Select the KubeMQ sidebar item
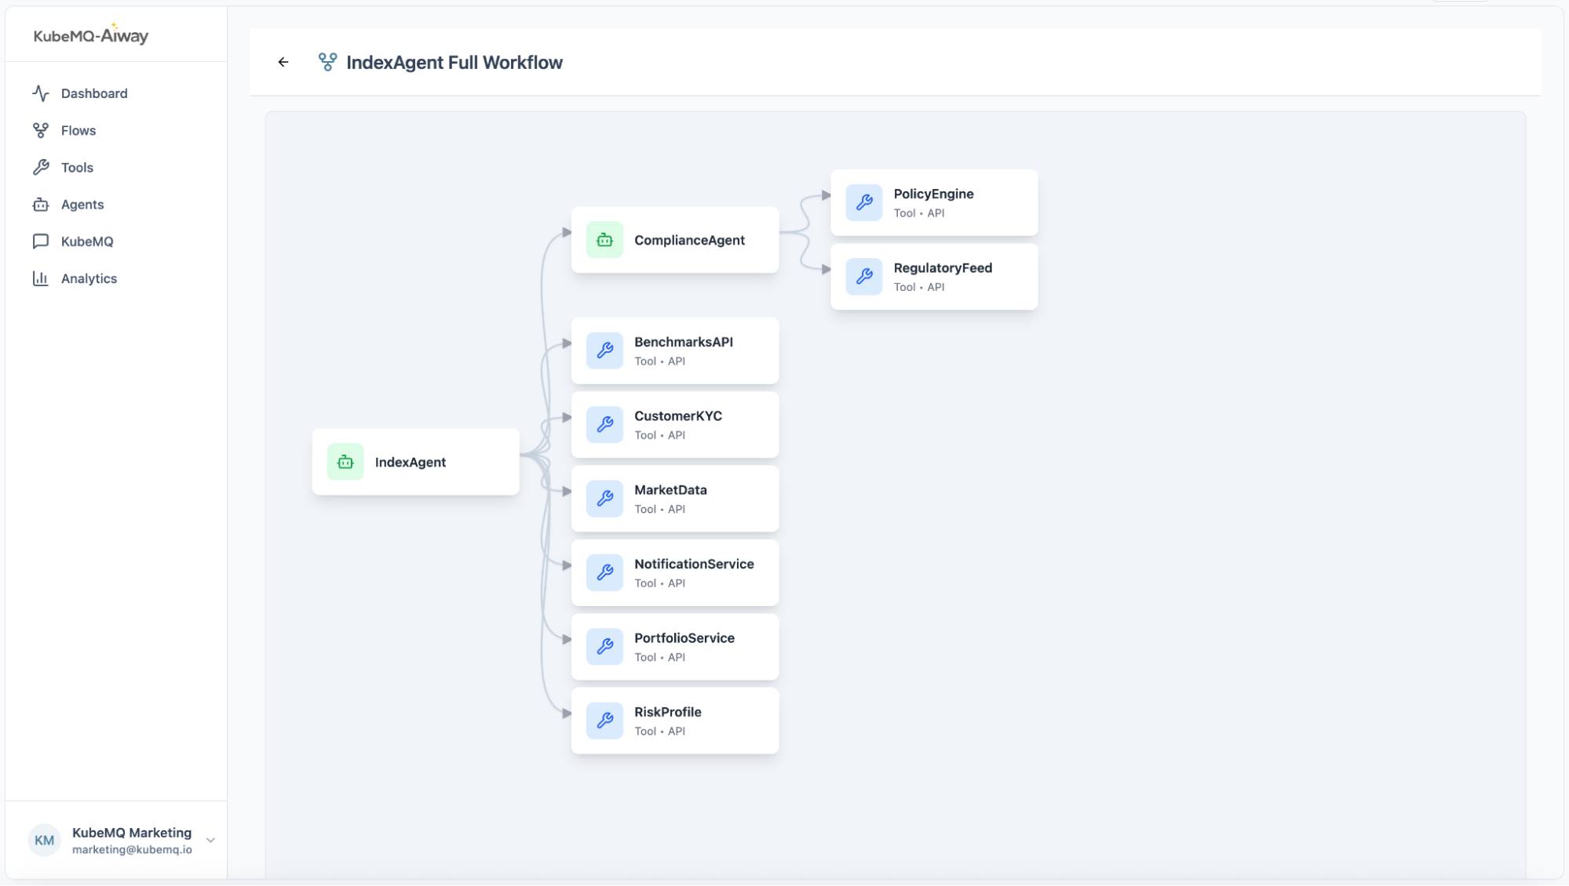Image resolution: width=1569 pixels, height=886 pixels. pyautogui.click(x=87, y=241)
